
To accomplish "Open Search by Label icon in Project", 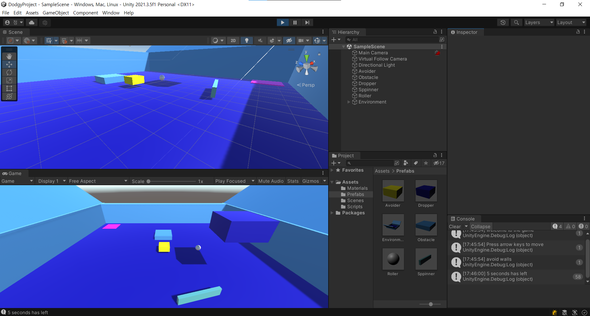I will coord(416,163).
